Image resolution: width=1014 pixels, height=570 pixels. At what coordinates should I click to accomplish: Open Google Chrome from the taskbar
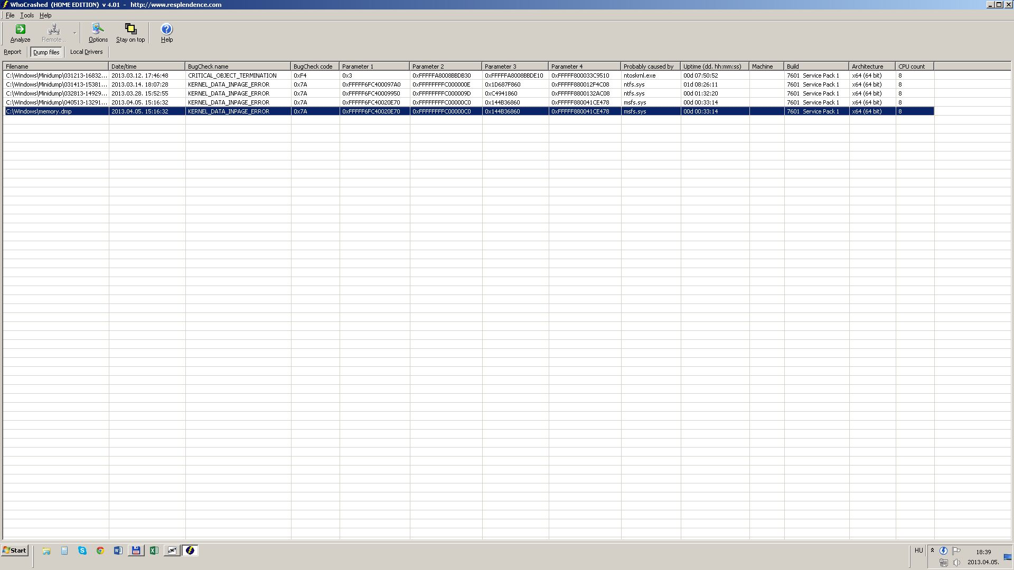(x=100, y=550)
